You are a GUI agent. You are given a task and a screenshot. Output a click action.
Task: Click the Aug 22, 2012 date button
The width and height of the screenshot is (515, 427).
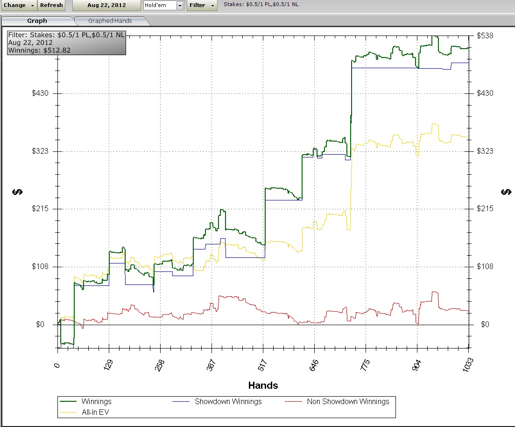click(x=106, y=5)
